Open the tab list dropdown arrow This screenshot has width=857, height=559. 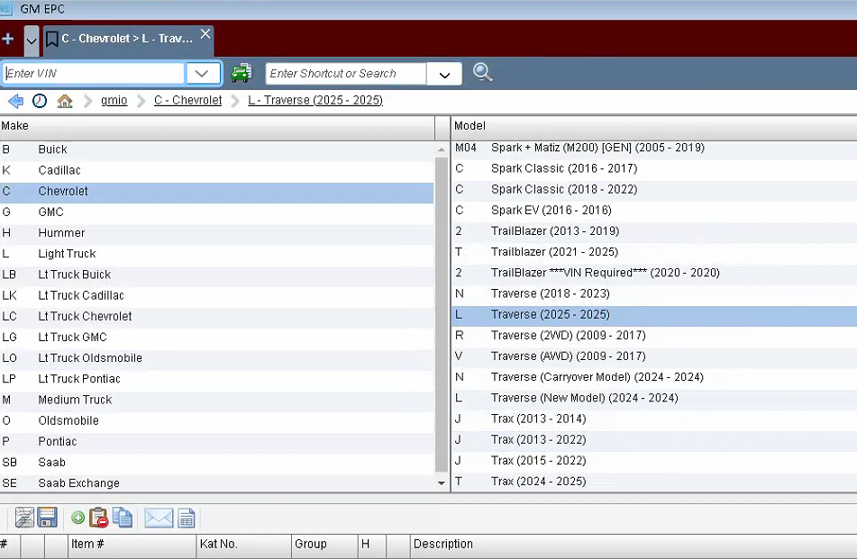[x=32, y=41]
